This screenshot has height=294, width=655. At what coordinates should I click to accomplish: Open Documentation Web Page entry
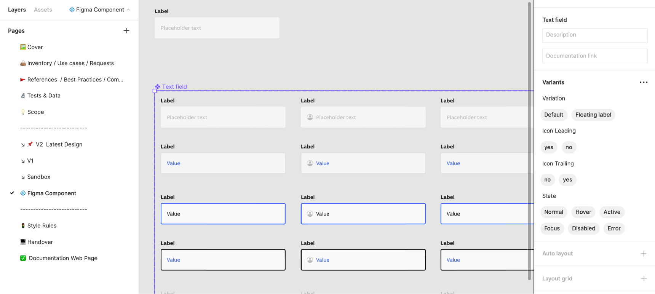63,258
